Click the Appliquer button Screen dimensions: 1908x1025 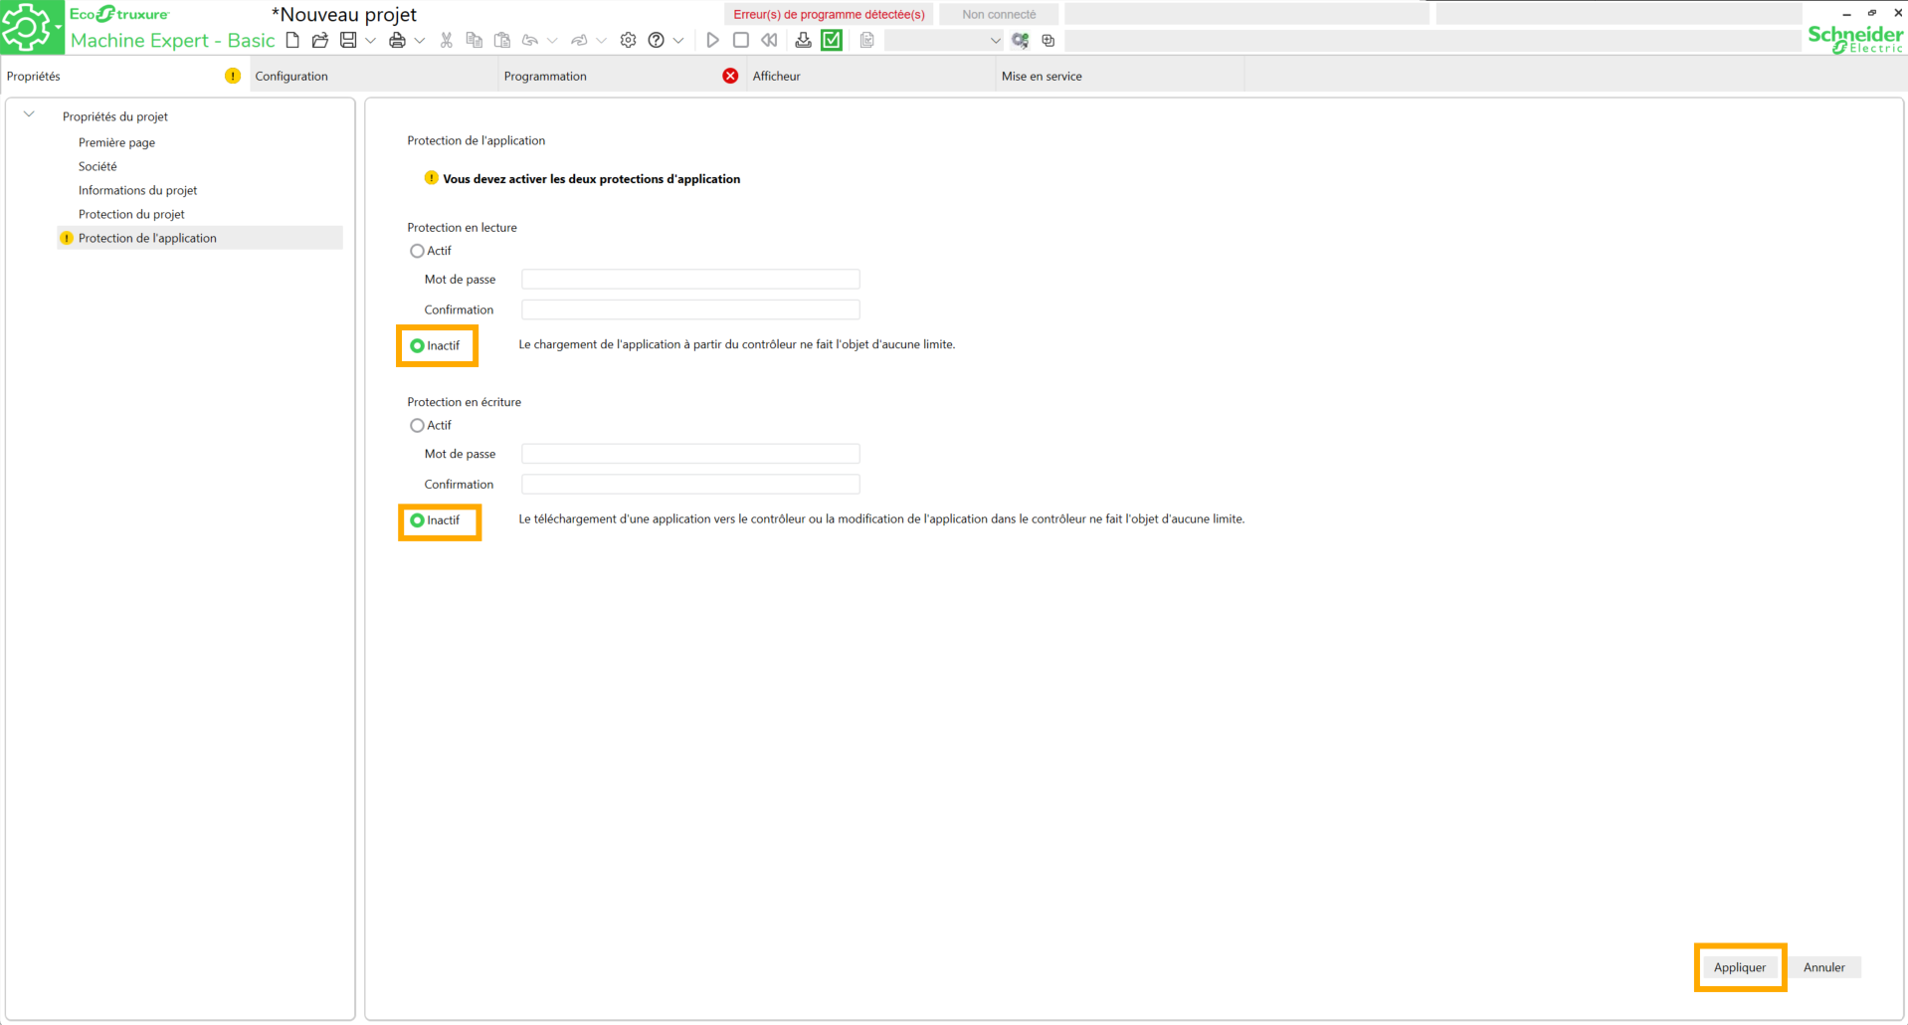pyautogui.click(x=1739, y=967)
